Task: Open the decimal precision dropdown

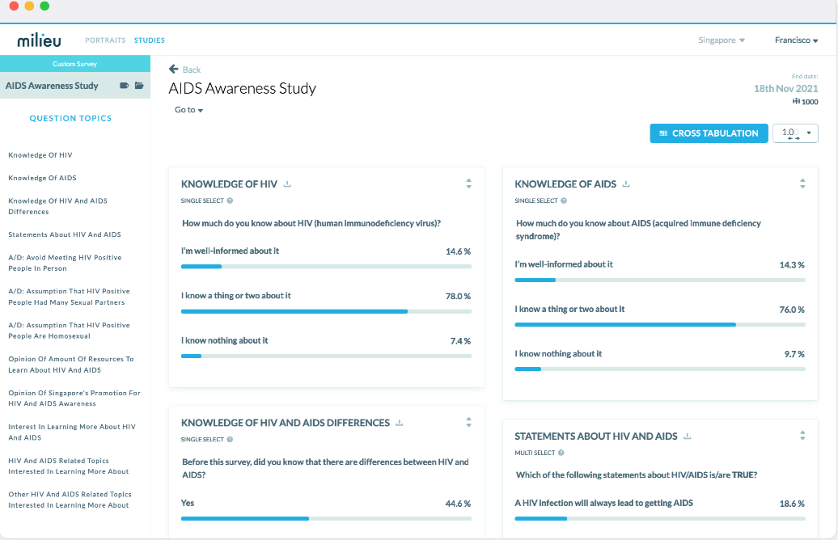Action: pyautogui.click(x=796, y=133)
